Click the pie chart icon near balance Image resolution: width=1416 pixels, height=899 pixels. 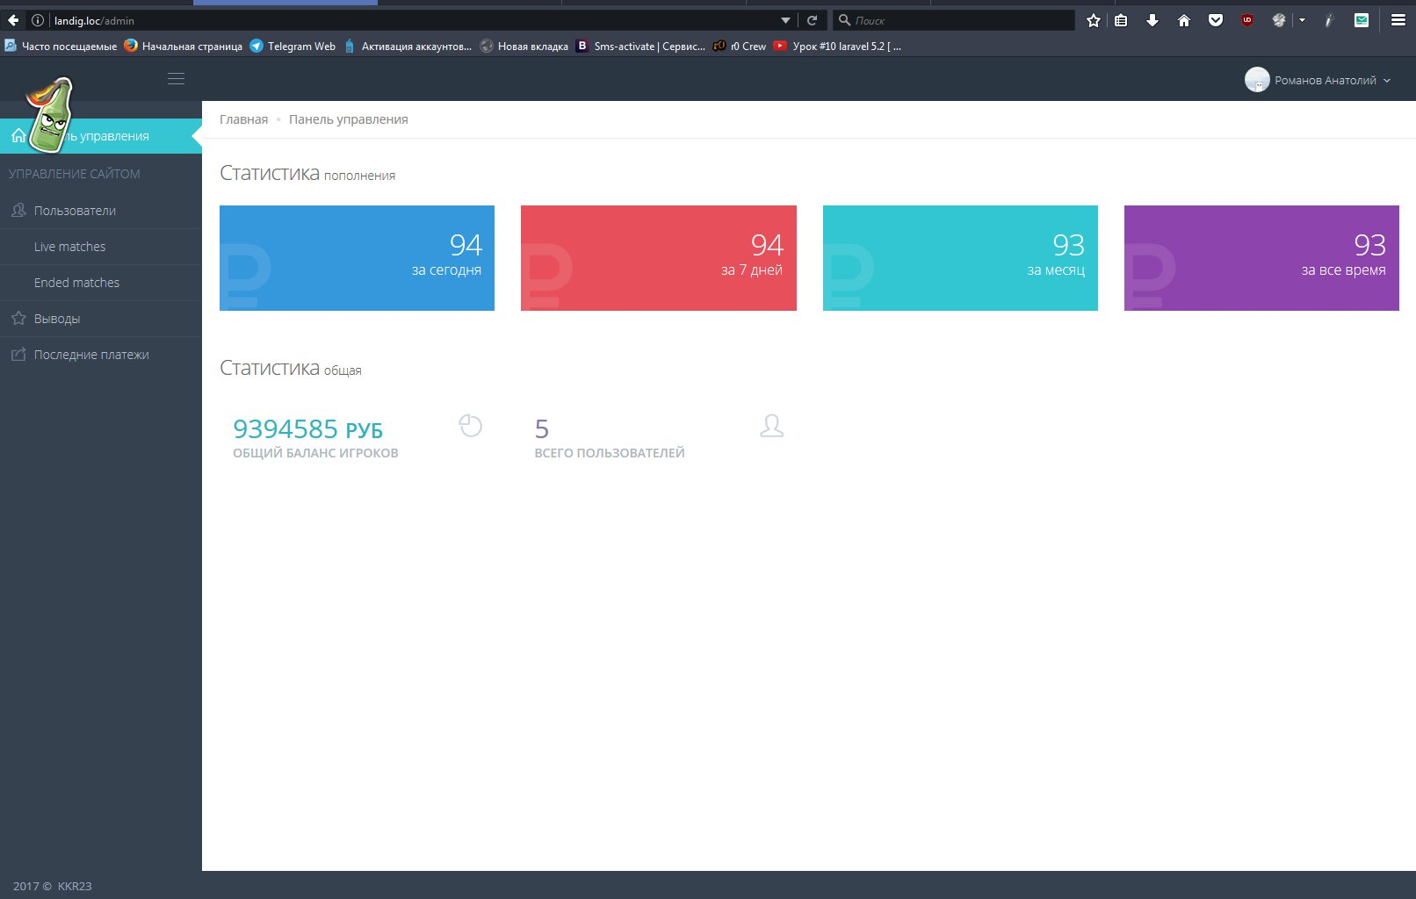(471, 426)
